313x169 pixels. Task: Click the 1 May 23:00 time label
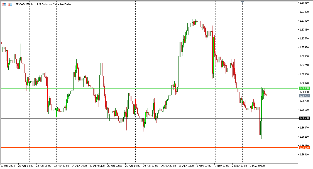[x=222, y=166]
